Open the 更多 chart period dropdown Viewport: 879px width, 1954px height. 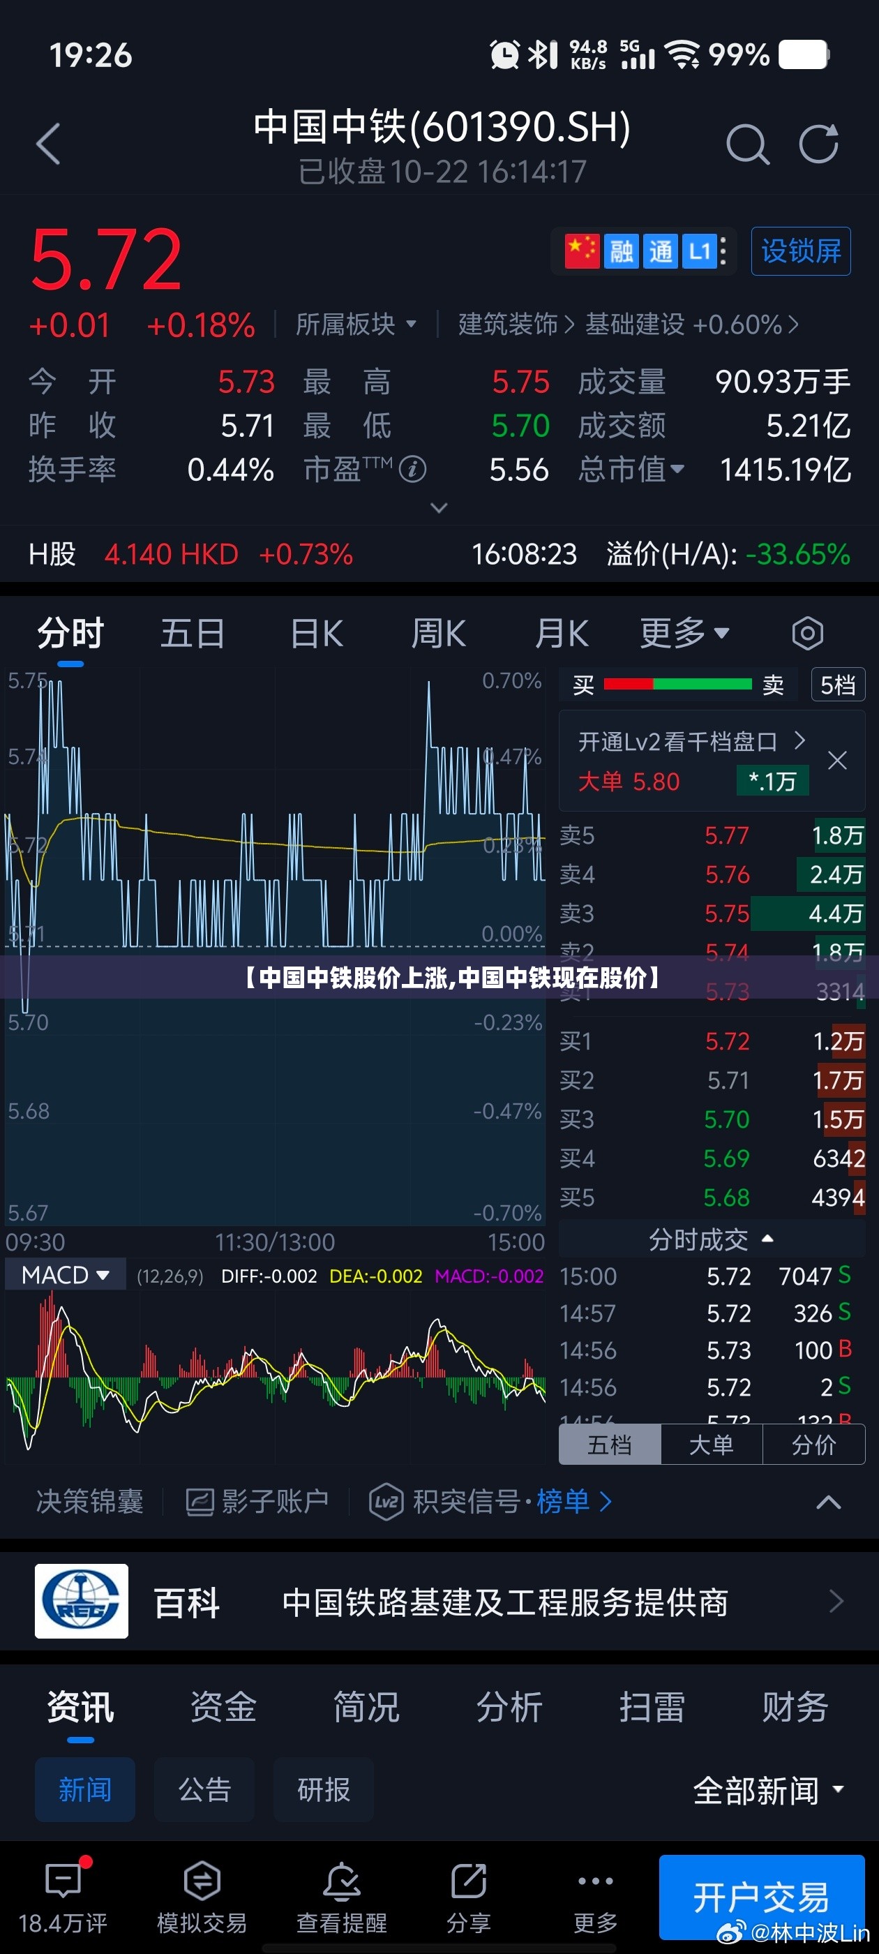point(684,633)
